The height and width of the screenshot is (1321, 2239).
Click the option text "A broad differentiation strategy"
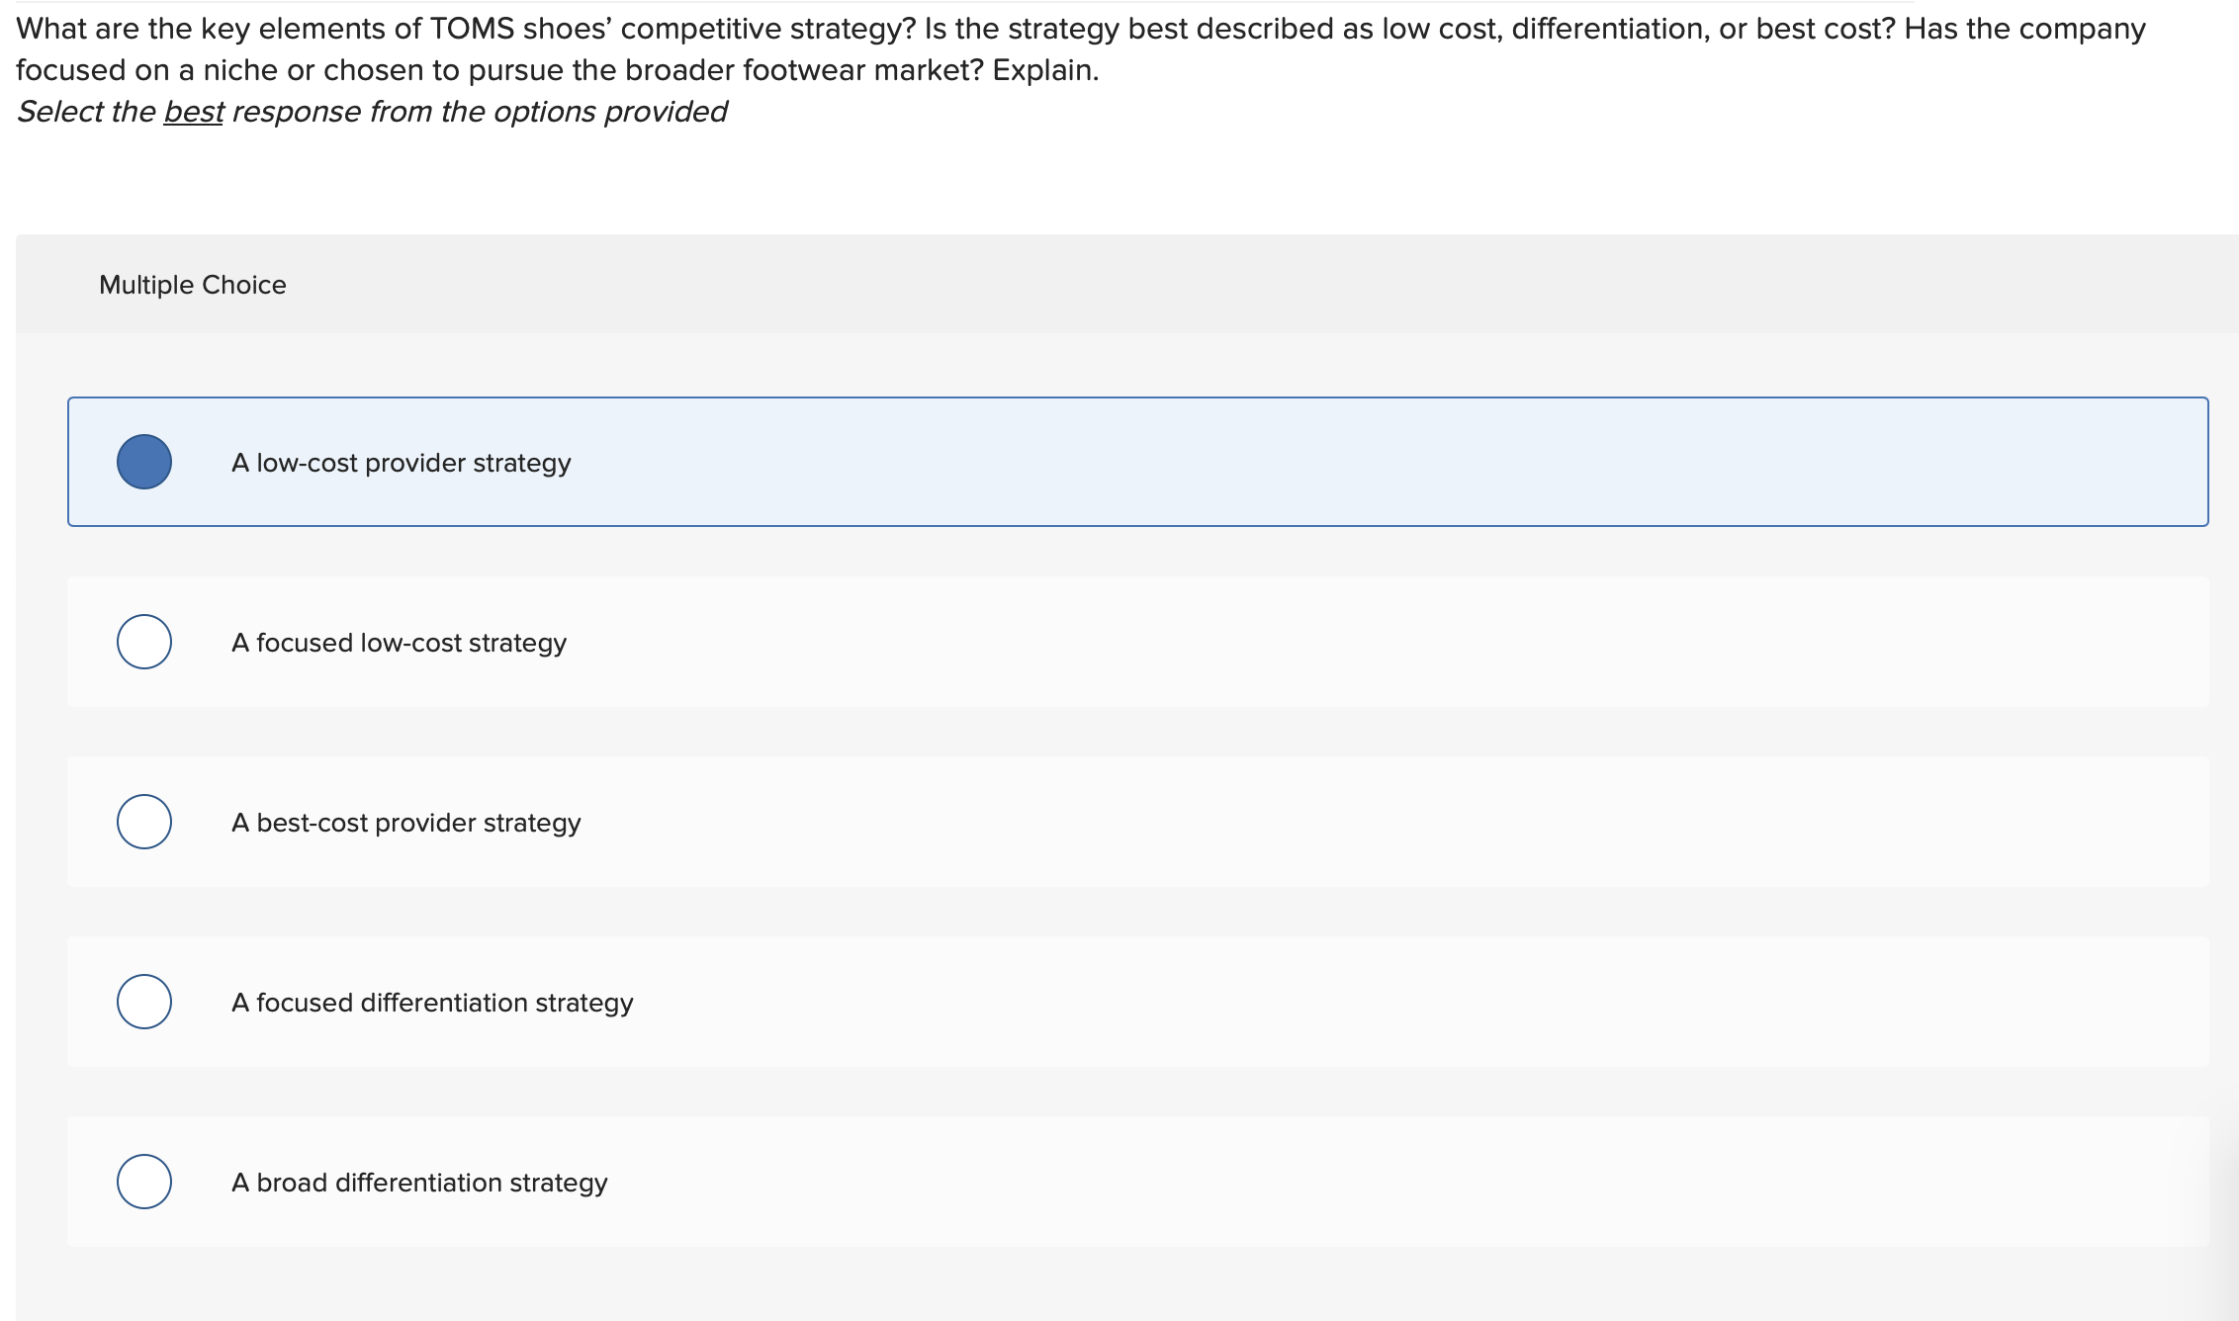pos(419,1182)
